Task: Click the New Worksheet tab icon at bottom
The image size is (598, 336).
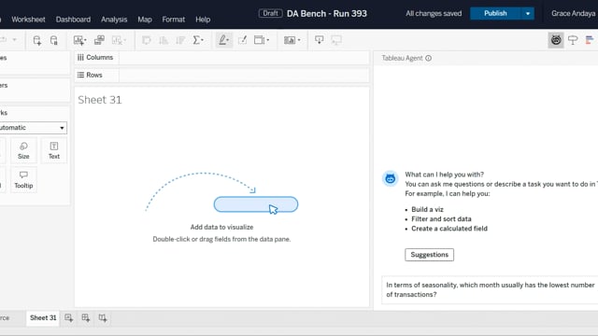Action: [x=68, y=317]
